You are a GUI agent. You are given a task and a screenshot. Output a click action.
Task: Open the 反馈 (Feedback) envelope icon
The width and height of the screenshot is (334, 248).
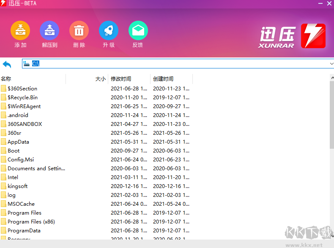click(x=138, y=30)
